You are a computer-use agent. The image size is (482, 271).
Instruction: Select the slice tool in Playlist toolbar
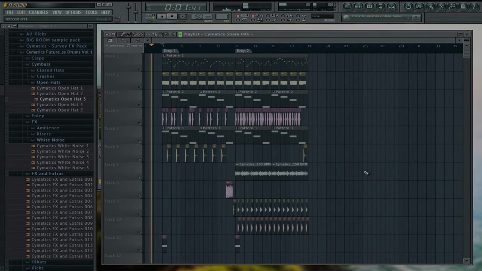154,34
